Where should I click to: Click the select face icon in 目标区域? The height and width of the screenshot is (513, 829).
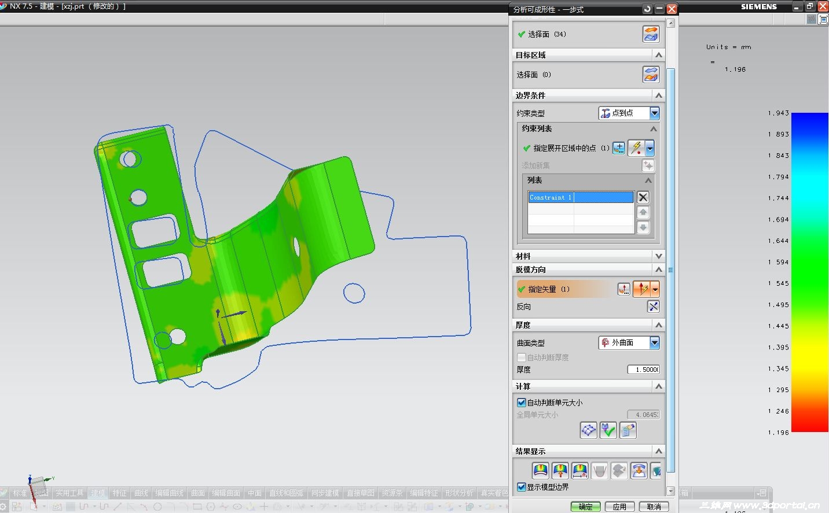[x=651, y=75]
